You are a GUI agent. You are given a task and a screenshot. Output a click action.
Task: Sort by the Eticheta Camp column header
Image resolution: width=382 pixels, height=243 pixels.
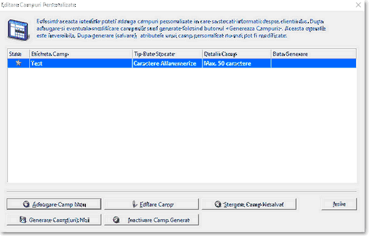click(81, 54)
